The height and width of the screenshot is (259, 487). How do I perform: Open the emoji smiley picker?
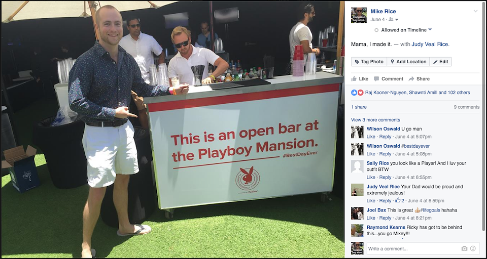(x=473, y=248)
